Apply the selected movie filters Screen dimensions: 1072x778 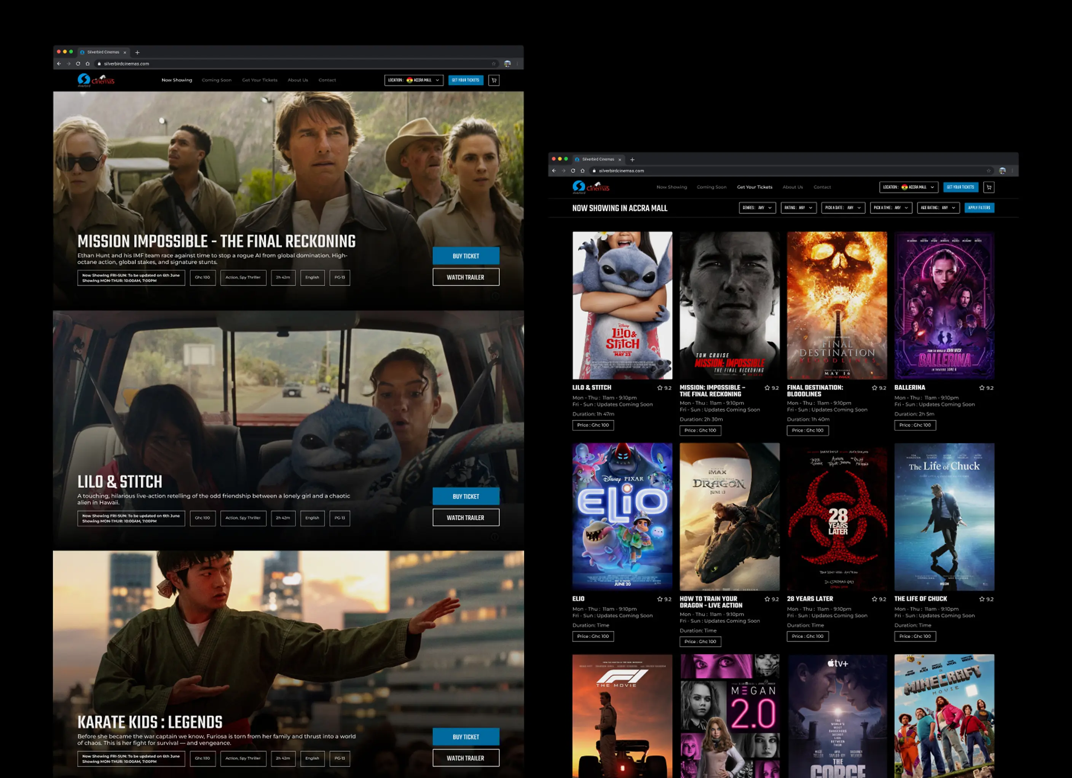pos(979,208)
